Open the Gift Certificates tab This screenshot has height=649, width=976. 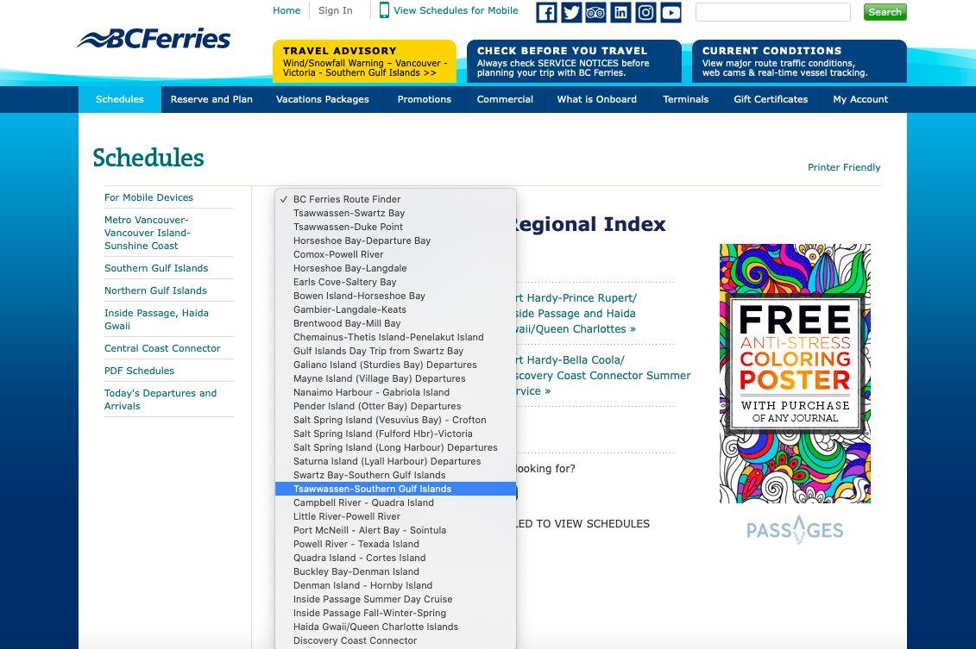(771, 99)
